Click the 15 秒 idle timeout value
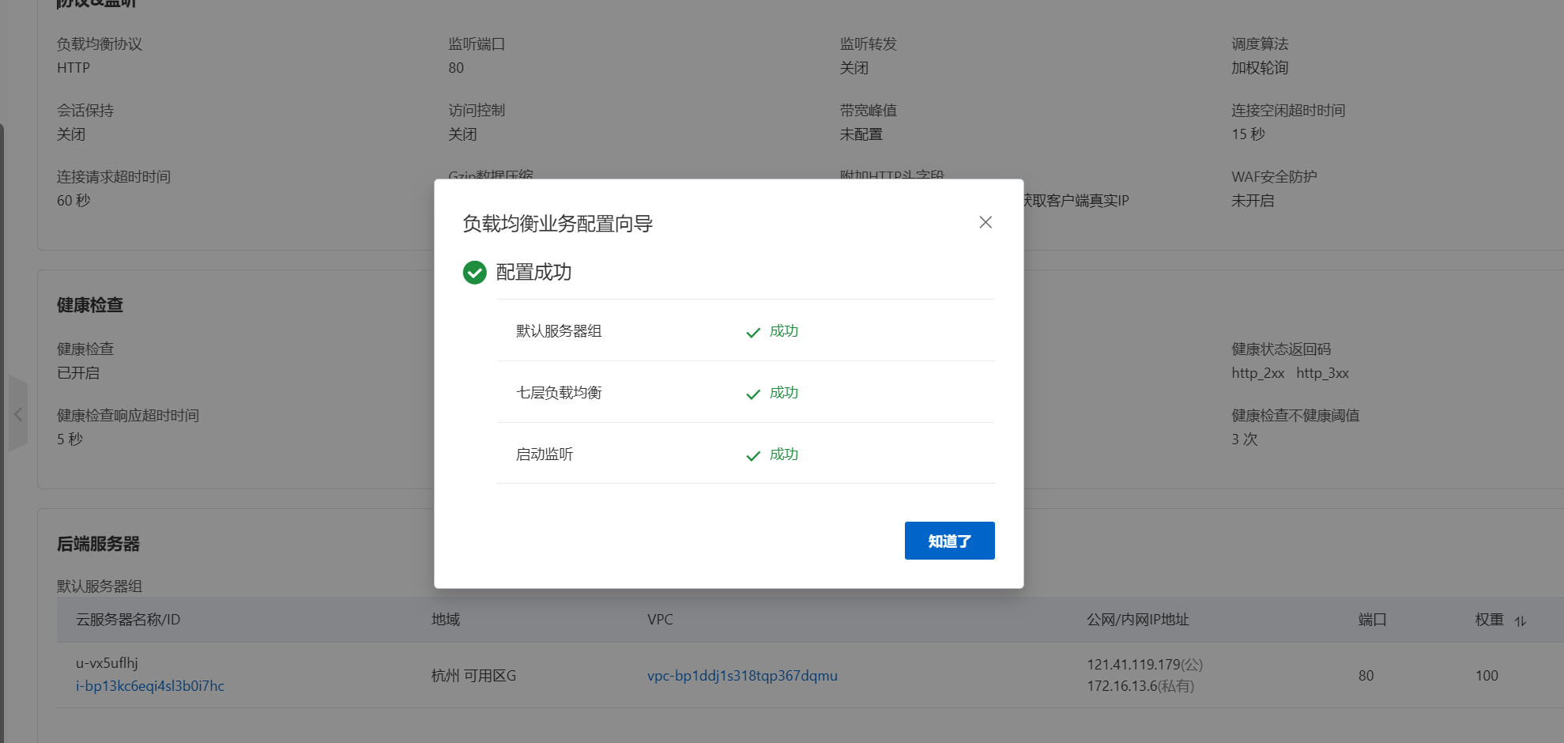The height and width of the screenshot is (743, 1564). tap(1248, 134)
